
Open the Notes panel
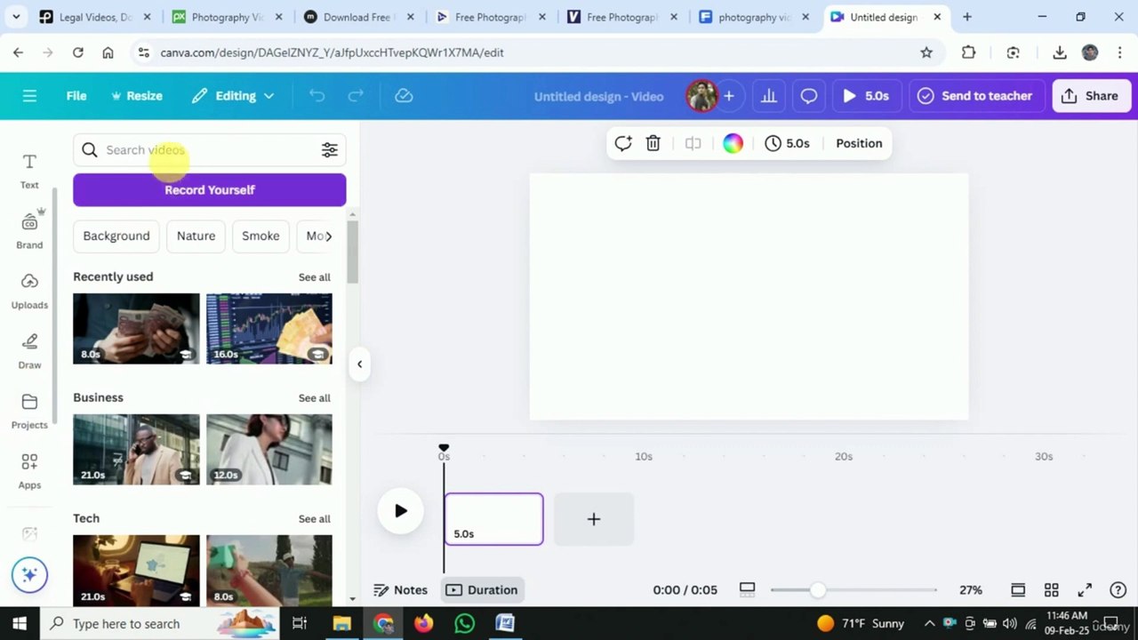401,590
